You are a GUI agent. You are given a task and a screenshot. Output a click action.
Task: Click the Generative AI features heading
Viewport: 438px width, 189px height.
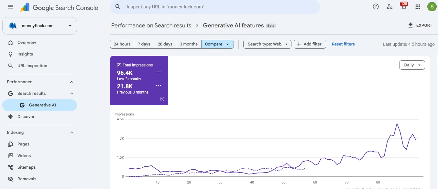point(233,25)
